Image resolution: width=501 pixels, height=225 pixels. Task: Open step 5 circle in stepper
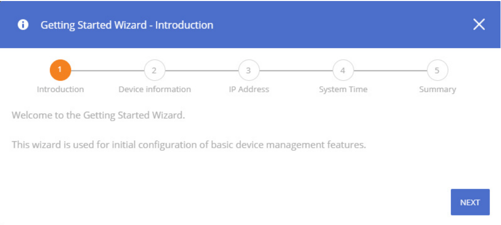[x=437, y=70]
